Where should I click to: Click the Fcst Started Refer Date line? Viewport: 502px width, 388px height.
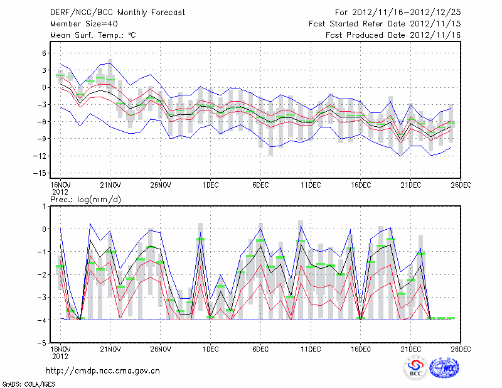pos(385,24)
